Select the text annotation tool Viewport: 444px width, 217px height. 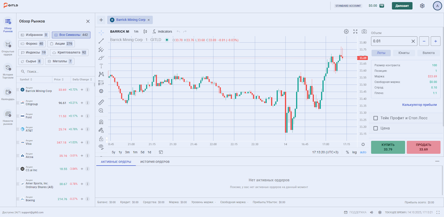(101, 66)
